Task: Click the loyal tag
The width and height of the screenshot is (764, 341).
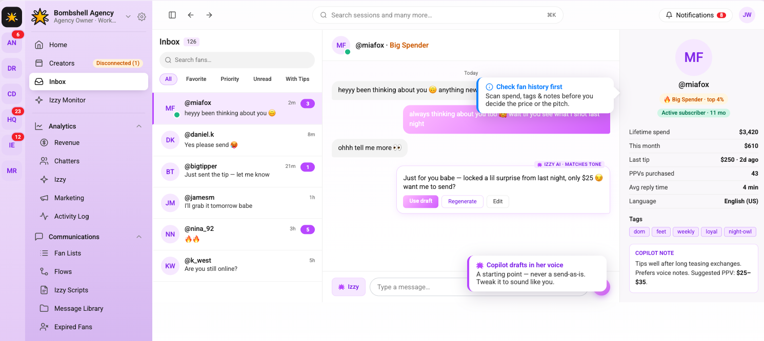Action: pos(712,232)
